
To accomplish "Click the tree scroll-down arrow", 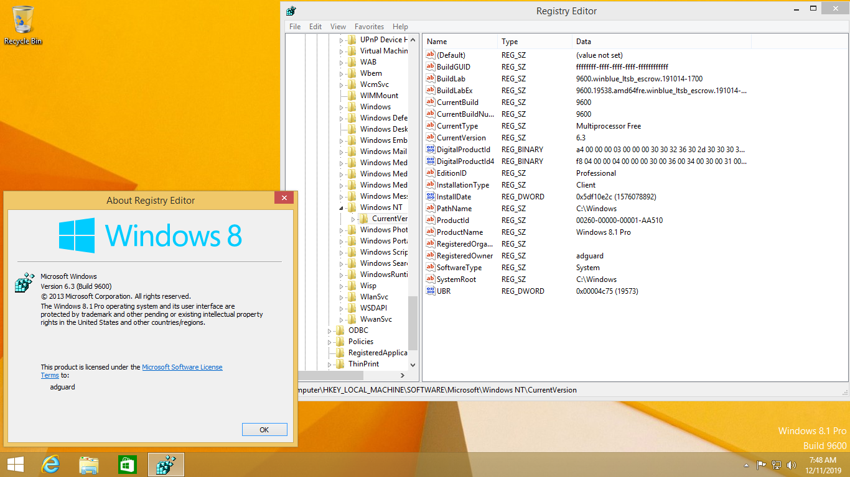I will [x=413, y=365].
